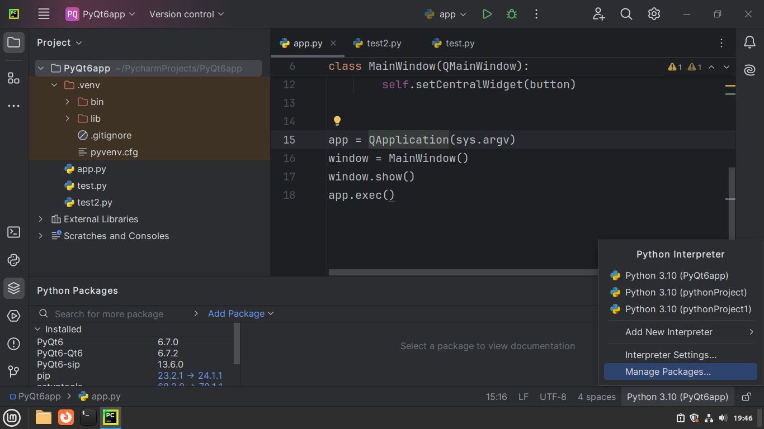Click the intention lightbulb on line 14

coord(337,121)
